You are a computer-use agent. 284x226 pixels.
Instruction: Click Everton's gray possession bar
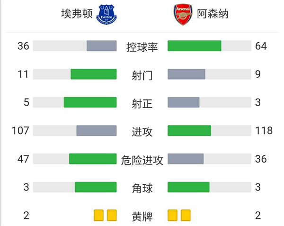101,46
